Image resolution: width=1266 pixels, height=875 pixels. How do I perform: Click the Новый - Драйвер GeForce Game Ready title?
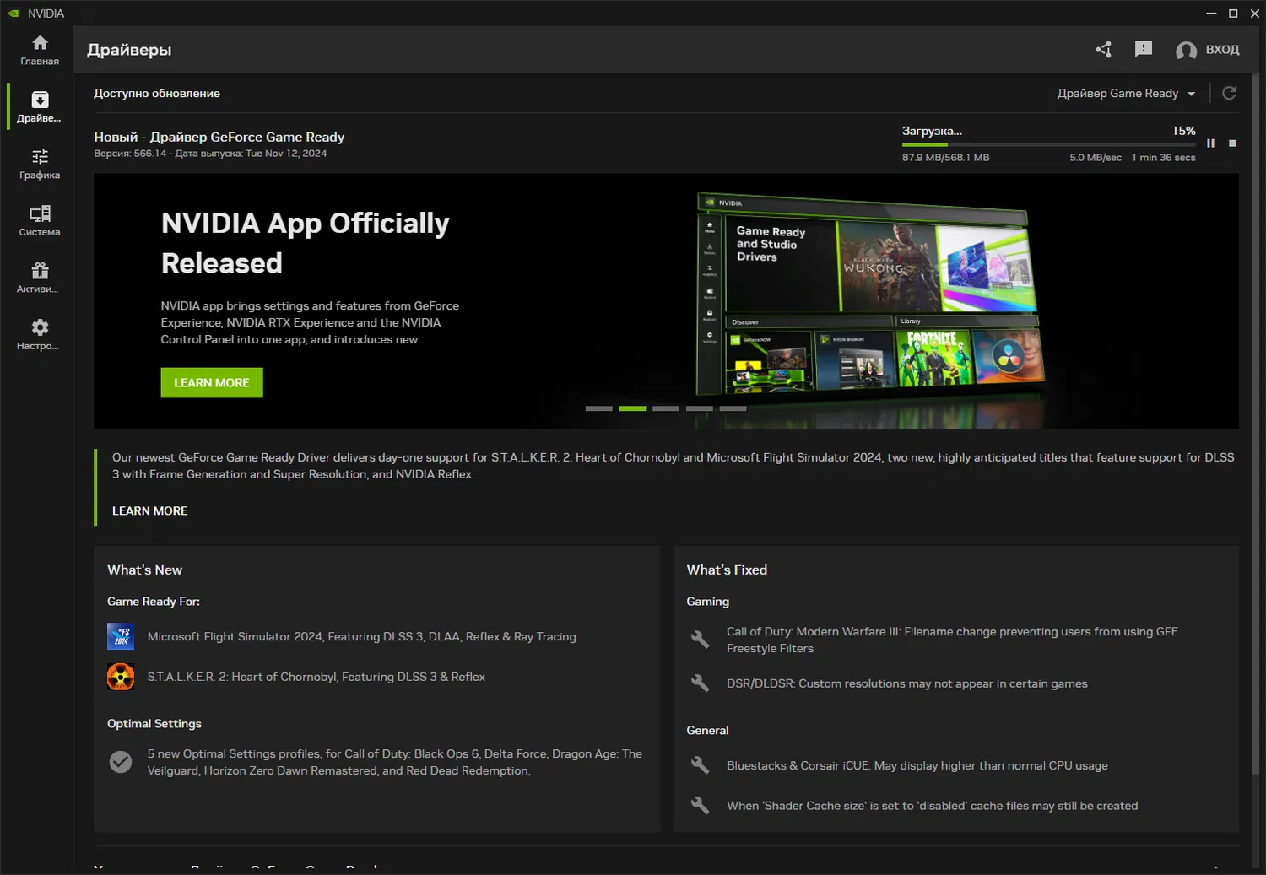(219, 137)
